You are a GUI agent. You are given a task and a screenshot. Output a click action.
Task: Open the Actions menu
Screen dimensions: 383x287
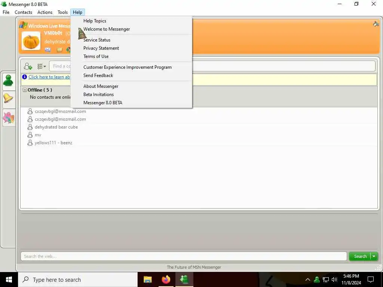point(45,12)
